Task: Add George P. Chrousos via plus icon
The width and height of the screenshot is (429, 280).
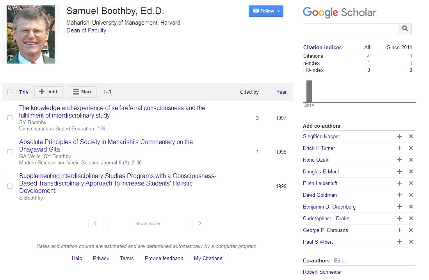Action: (399, 230)
